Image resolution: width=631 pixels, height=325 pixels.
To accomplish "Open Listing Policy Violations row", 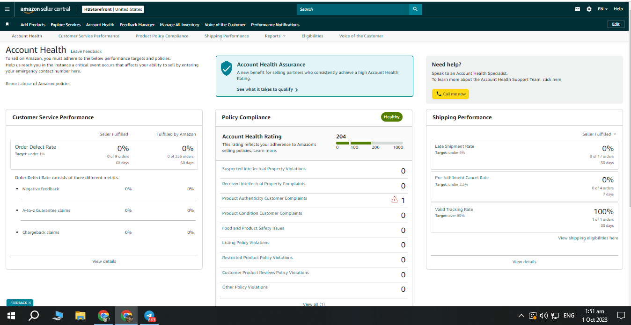I will 314,245.
